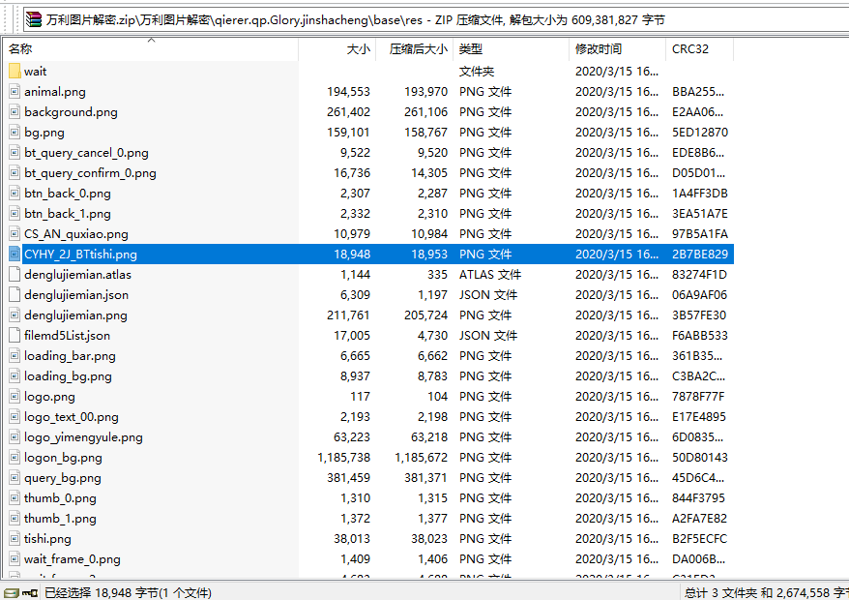Select the logon_bg.png file row
Viewport: 849px width, 600px height.
pos(77,457)
